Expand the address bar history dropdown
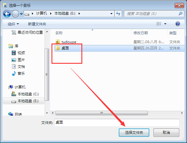 coord(111,13)
